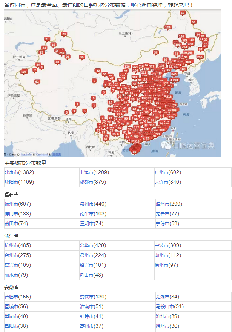Click the map marker labeled 50
This screenshot has height=332, width=232.
[194, 22]
